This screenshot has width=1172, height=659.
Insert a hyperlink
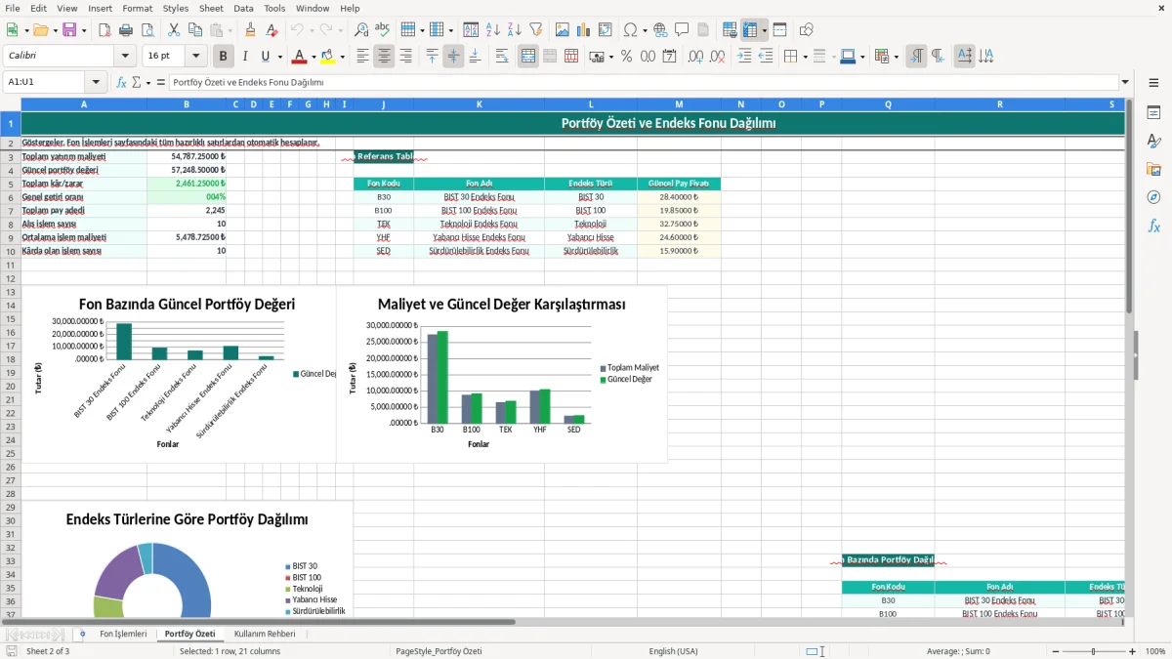pos(660,30)
